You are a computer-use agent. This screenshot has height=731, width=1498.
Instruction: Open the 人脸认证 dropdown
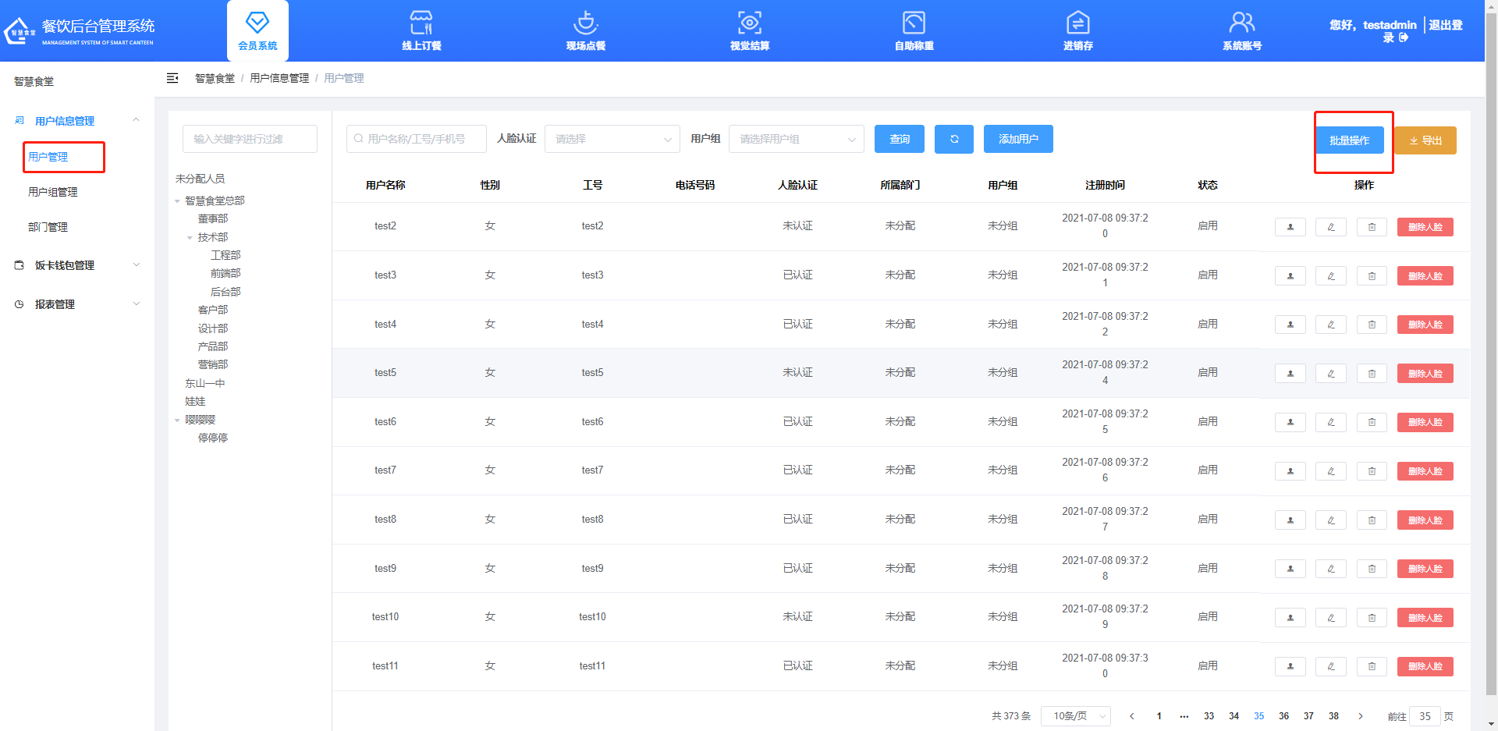(x=612, y=139)
